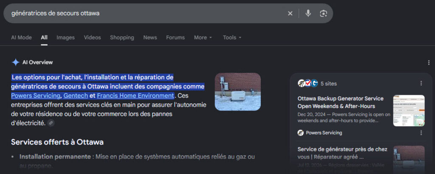Open the Gentech link
Image resolution: width=435 pixels, height=174 pixels.
(x=76, y=96)
